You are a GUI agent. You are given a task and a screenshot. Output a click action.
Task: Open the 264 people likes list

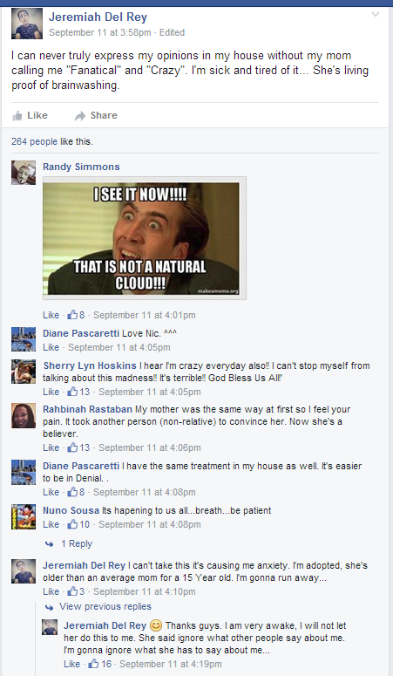coord(34,141)
